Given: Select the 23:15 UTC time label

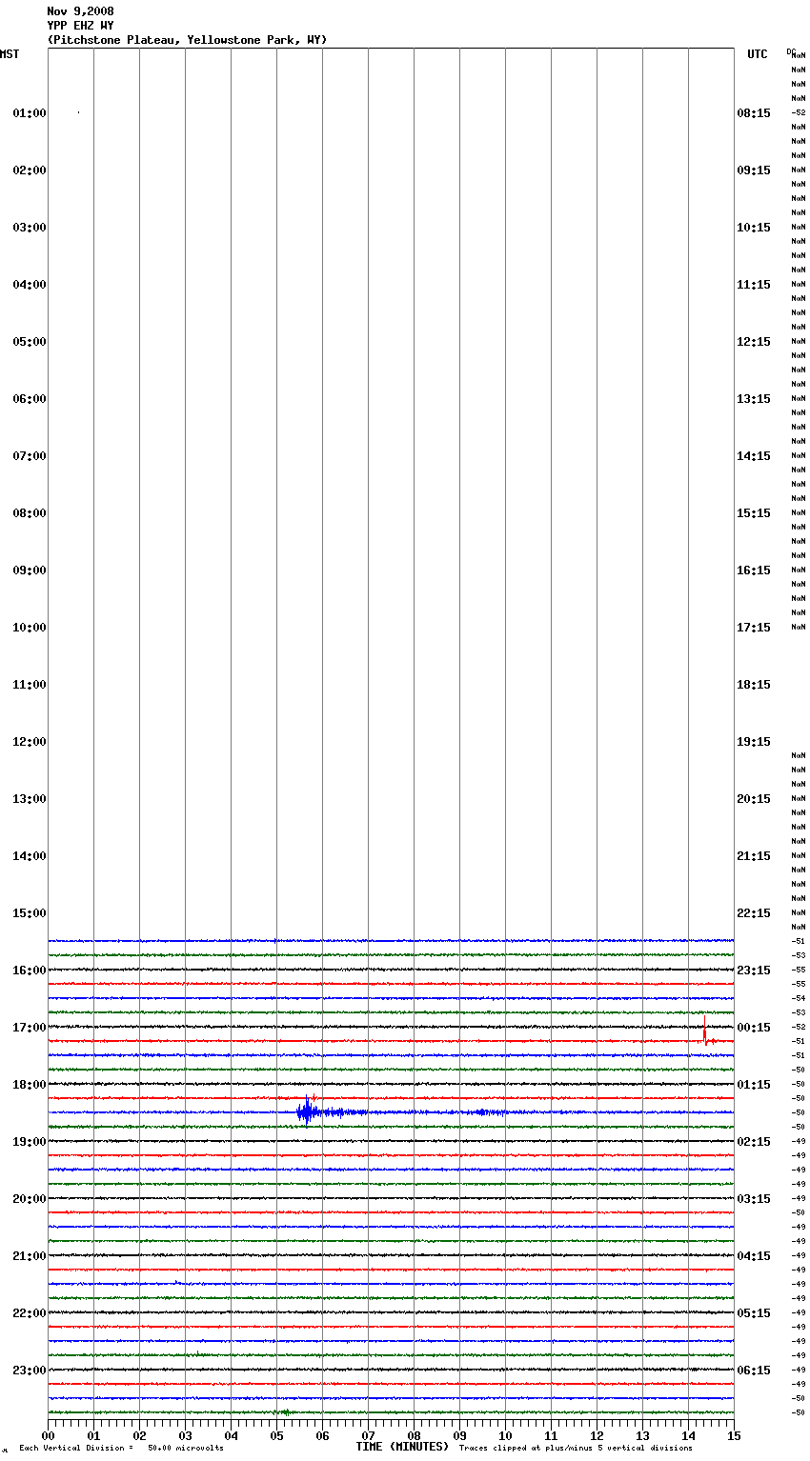Looking at the screenshot, I should pos(754,971).
